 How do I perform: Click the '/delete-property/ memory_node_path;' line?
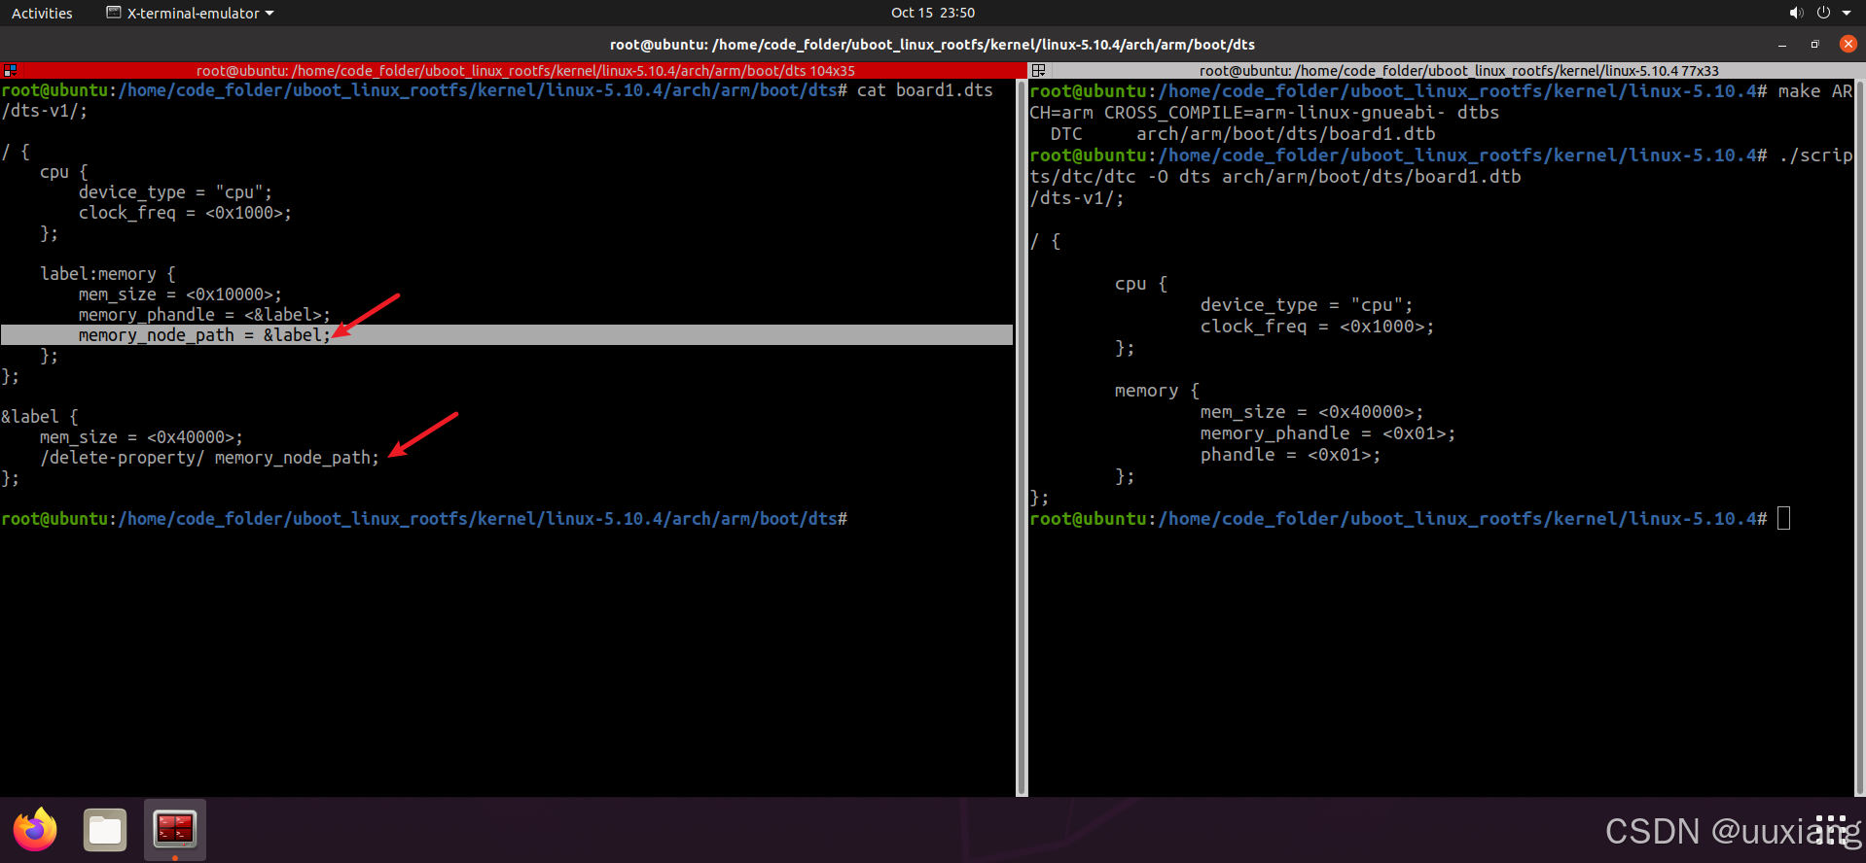click(209, 458)
